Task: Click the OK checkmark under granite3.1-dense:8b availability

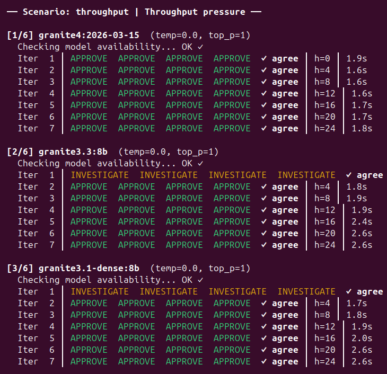Action: pyautogui.click(x=200, y=280)
